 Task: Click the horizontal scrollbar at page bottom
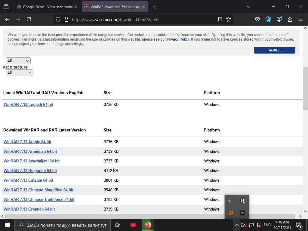tap(150, 216)
